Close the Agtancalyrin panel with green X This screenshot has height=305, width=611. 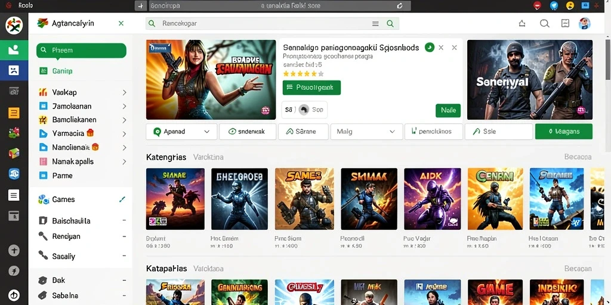pyautogui.click(x=121, y=23)
